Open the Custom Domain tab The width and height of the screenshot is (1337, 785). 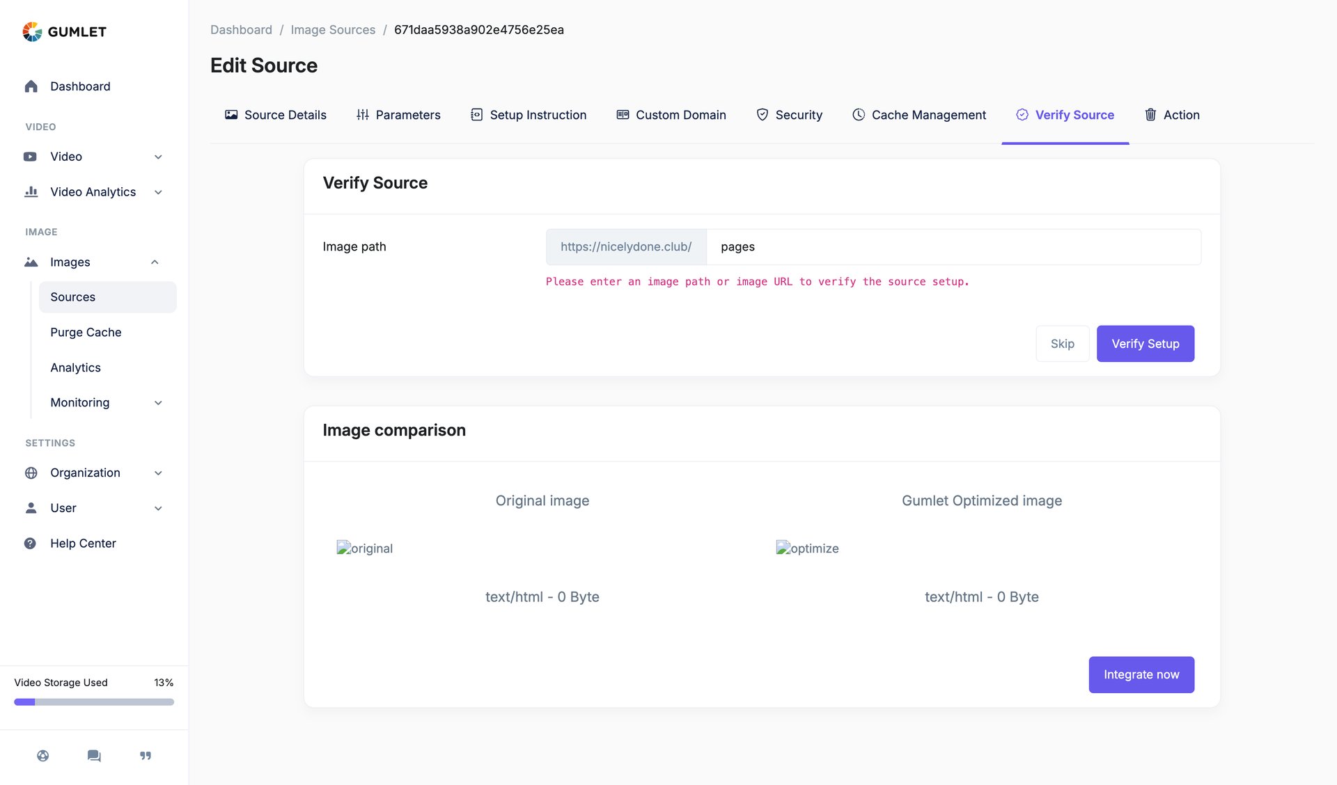click(671, 115)
